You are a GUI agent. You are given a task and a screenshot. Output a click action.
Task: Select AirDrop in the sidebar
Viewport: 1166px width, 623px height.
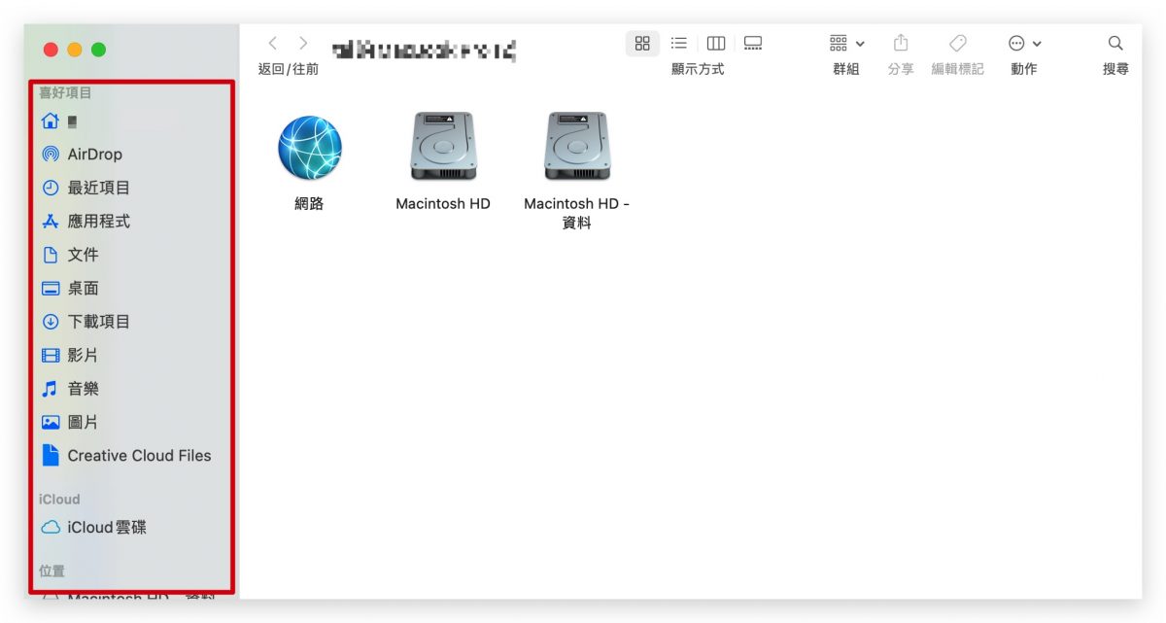[x=82, y=155]
